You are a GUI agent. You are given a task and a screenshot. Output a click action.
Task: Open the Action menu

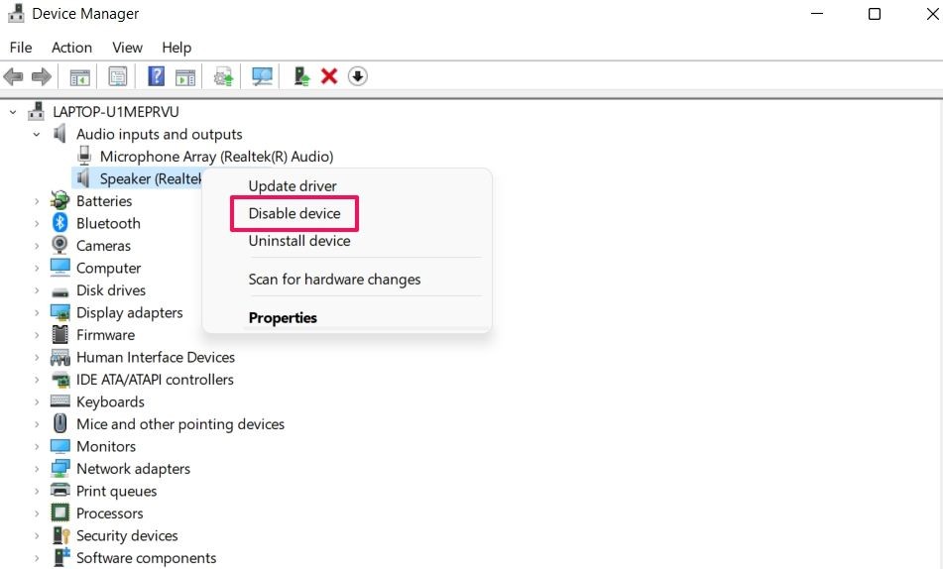tap(71, 48)
